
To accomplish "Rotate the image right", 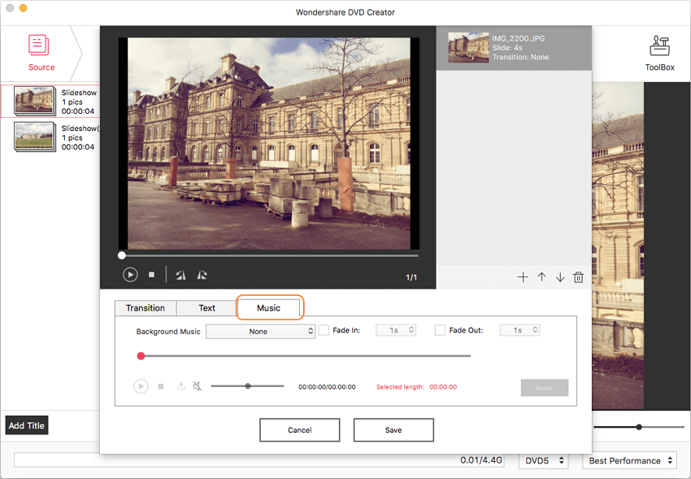I will pyautogui.click(x=202, y=275).
